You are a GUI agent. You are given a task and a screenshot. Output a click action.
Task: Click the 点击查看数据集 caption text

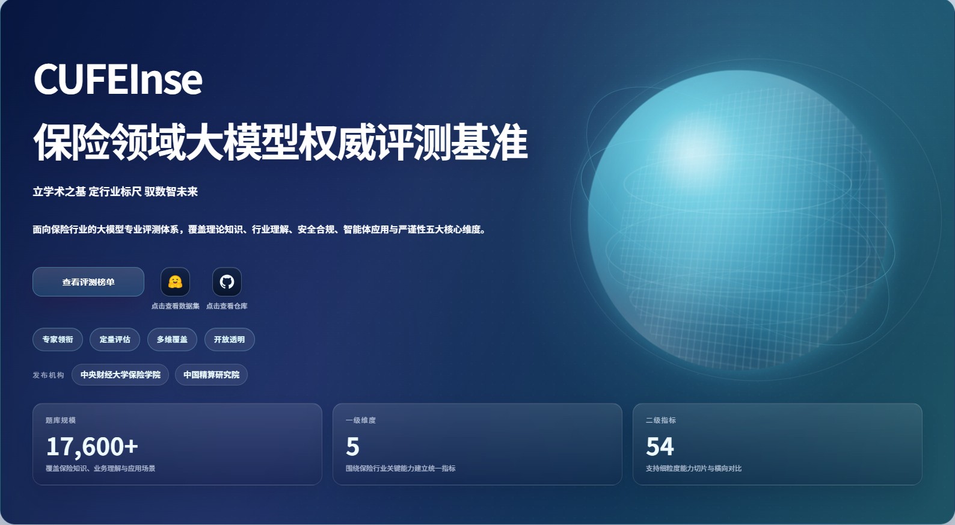click(175, 306)
